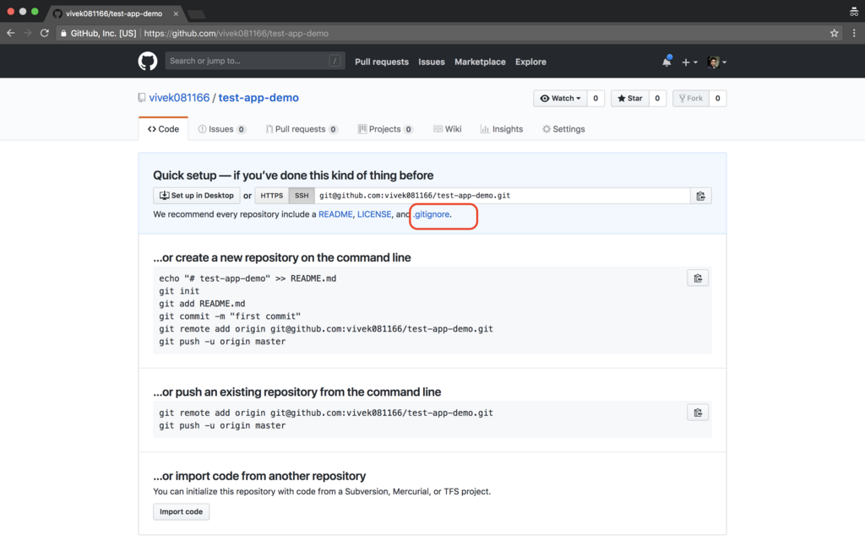Image resolution: width=865 pixels, height=540 pixels.
Task: Close the vivek081166/test-app-demo browser tab
Action: point(176,13)
